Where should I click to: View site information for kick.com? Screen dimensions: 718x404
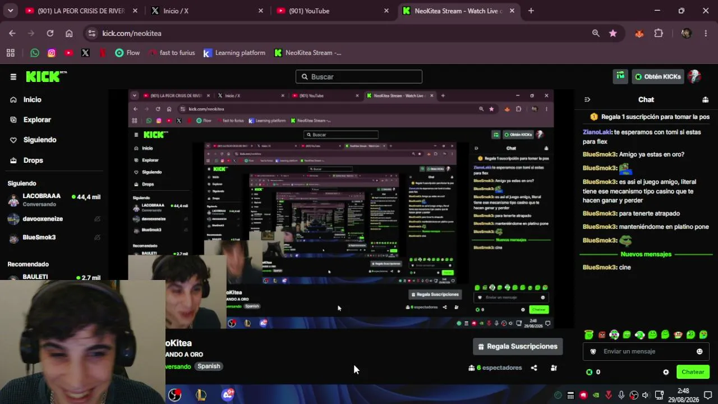click(92, 33)
